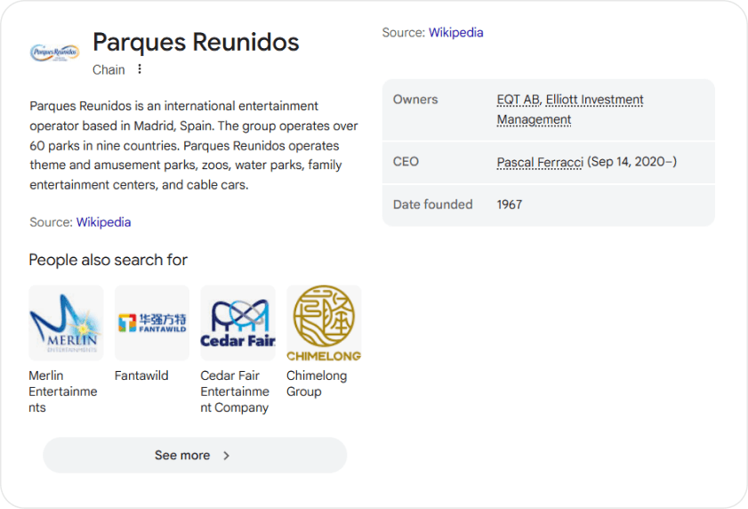Click the People also search for heading
Image resolution: width=748 pixels, height=509 pixels.
coord(109,260)
